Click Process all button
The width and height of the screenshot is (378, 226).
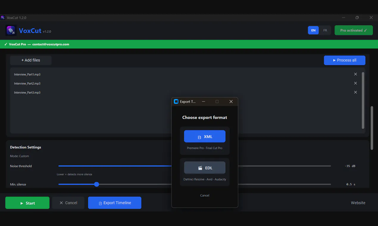click(345, 60)
